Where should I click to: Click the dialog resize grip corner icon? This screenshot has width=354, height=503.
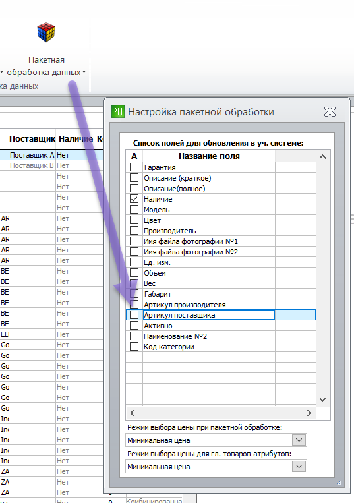(339, 483)
